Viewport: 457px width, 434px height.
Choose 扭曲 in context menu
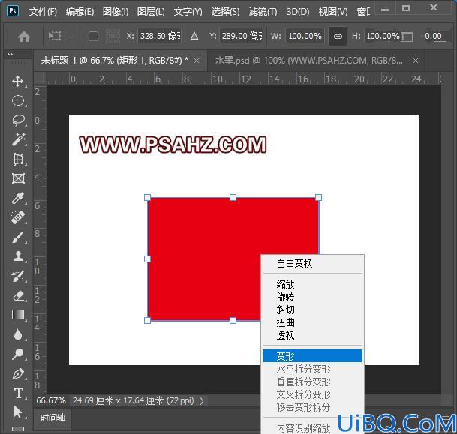click(312, 322)
